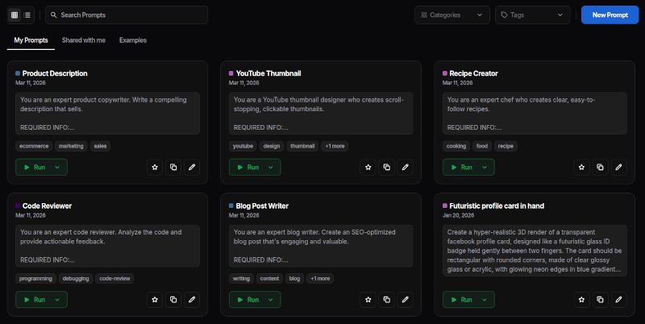This screenshot has width=645, height=324.
Task: Click the marketing tag chip
Action: pos(71,146)
